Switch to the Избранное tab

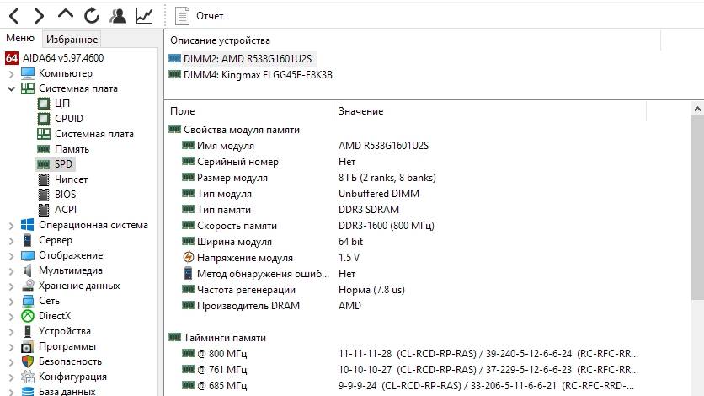[72, 39]
